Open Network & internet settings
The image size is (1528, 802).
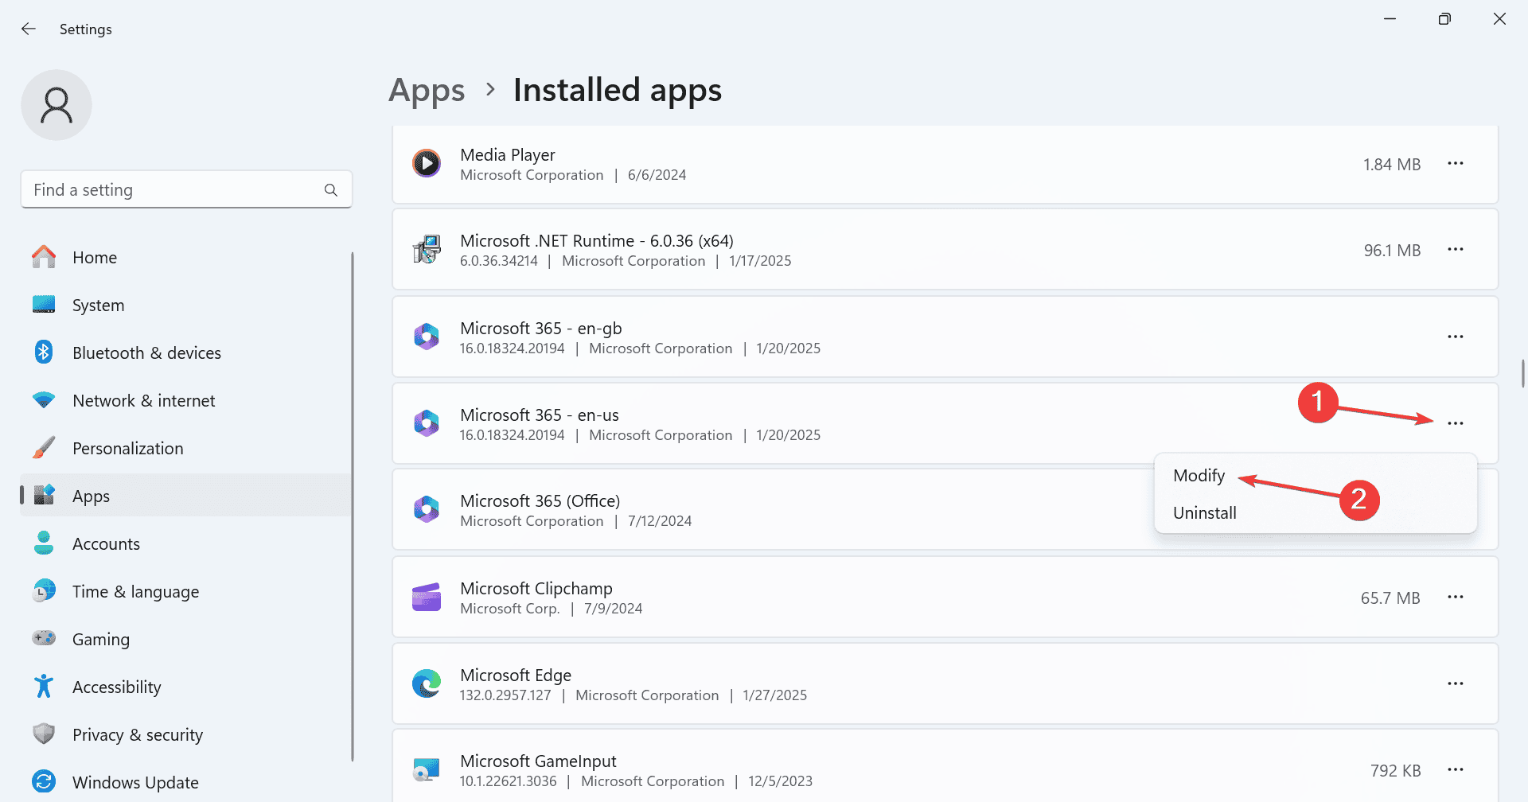pyautogui.click(x=143, y=401)
